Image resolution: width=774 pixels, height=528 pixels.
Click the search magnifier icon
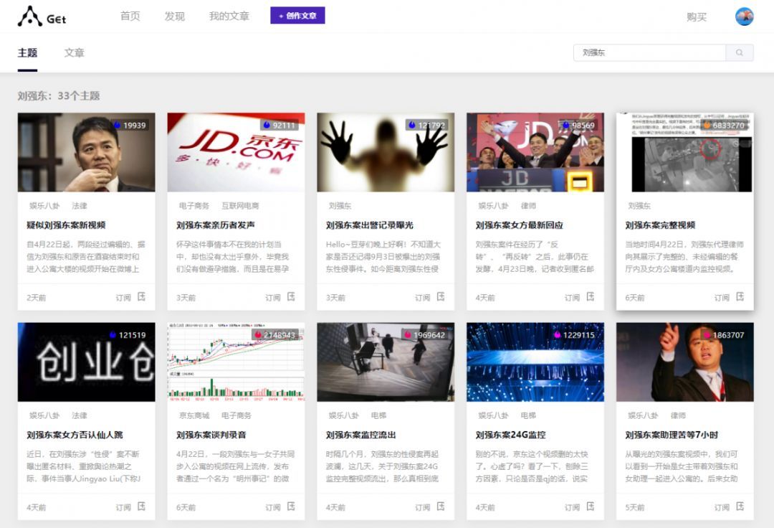coord(739,52)
